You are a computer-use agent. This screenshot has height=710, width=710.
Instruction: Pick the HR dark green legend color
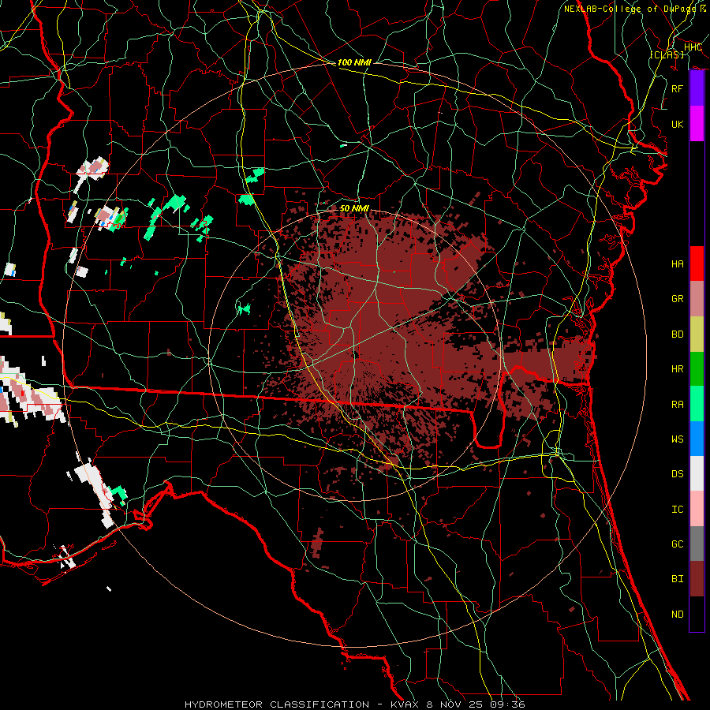tap(697, 368)
